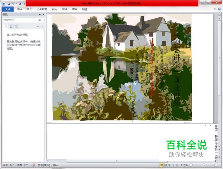Click the 英语(美国) language indicator
This screenshot has width=223, height=169.
pyautogui.click(x=44, y=165)
